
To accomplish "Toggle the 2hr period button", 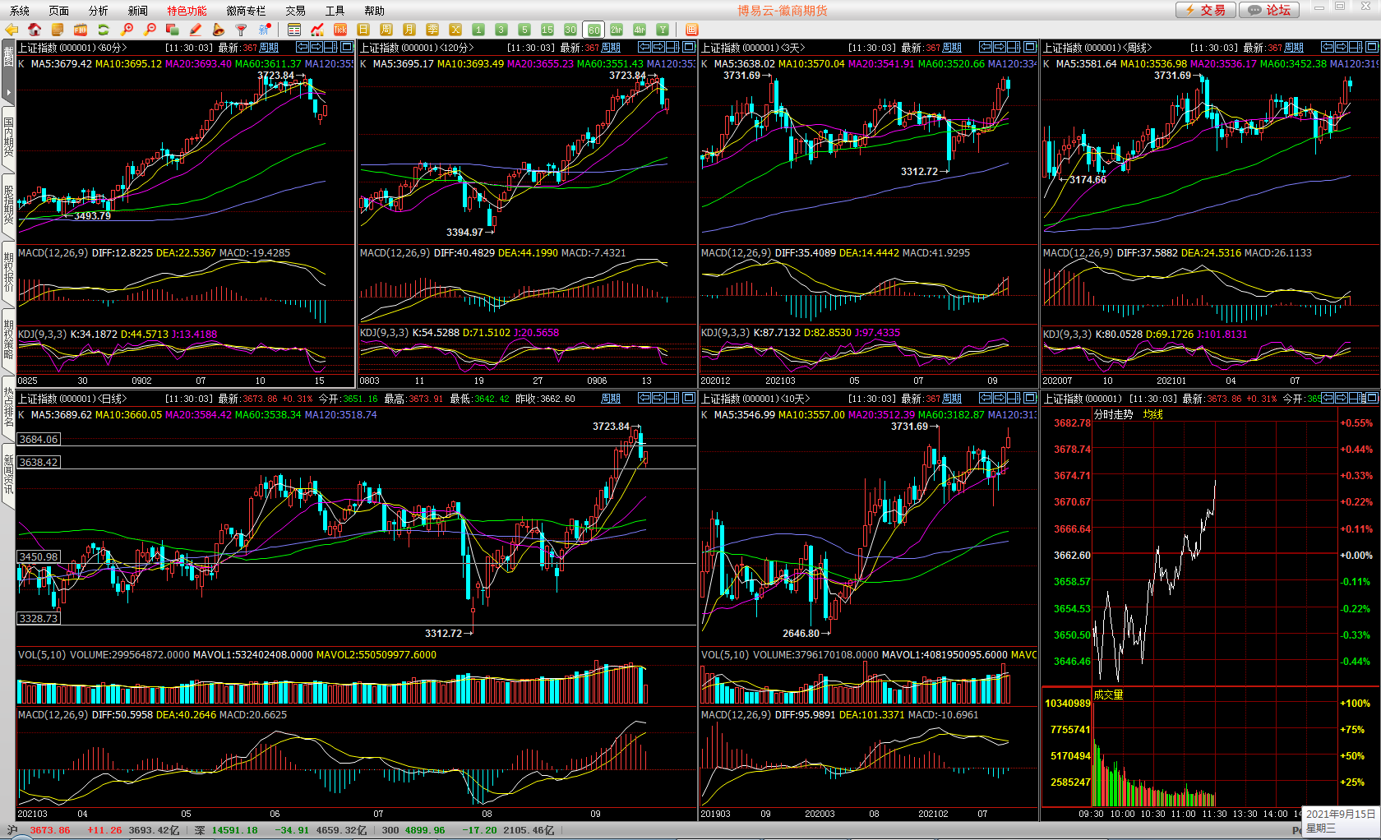I will coord(617,30).
